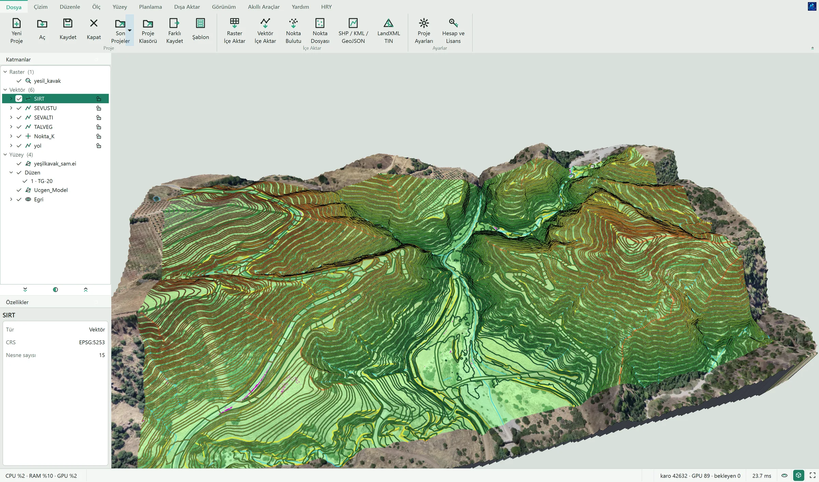Click the half-circle contrast button under layers
This screenshot has height=482, width=819.
(x=55, y=289)
